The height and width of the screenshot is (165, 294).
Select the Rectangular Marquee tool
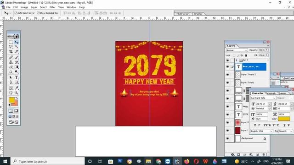[11, 42]
